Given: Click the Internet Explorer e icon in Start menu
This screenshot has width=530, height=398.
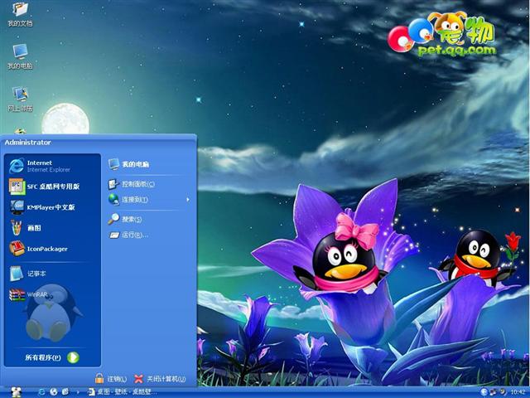Looking at the screenshot, I should (17, 166).
